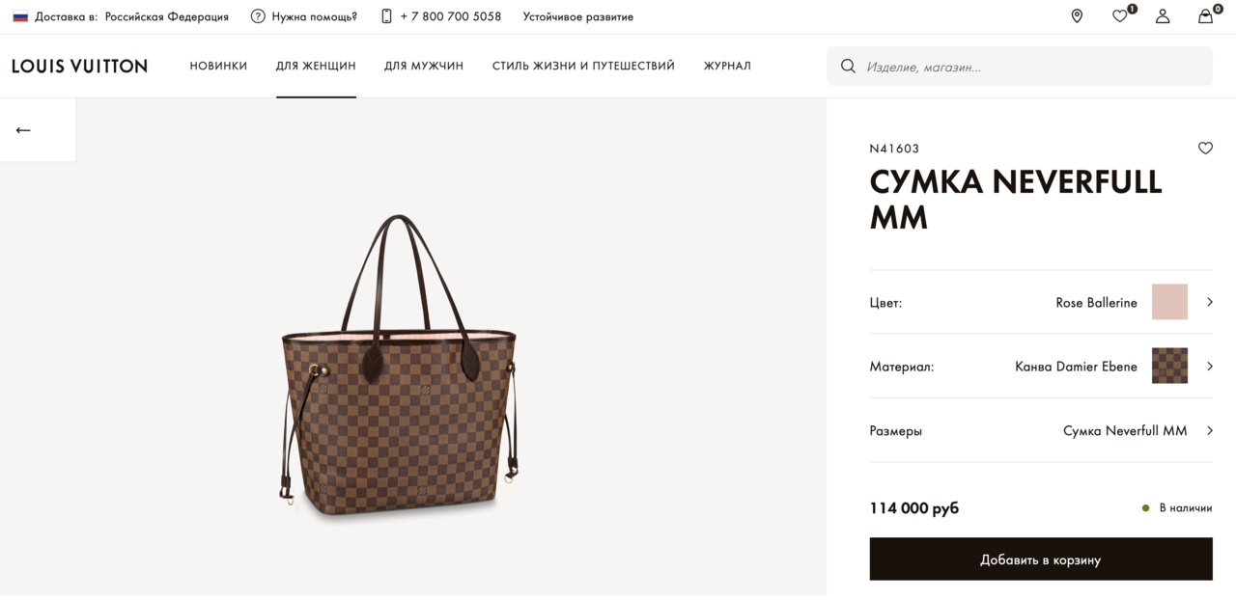Open the shopping bag icon
The image size is (1236, 600).
1205,16
